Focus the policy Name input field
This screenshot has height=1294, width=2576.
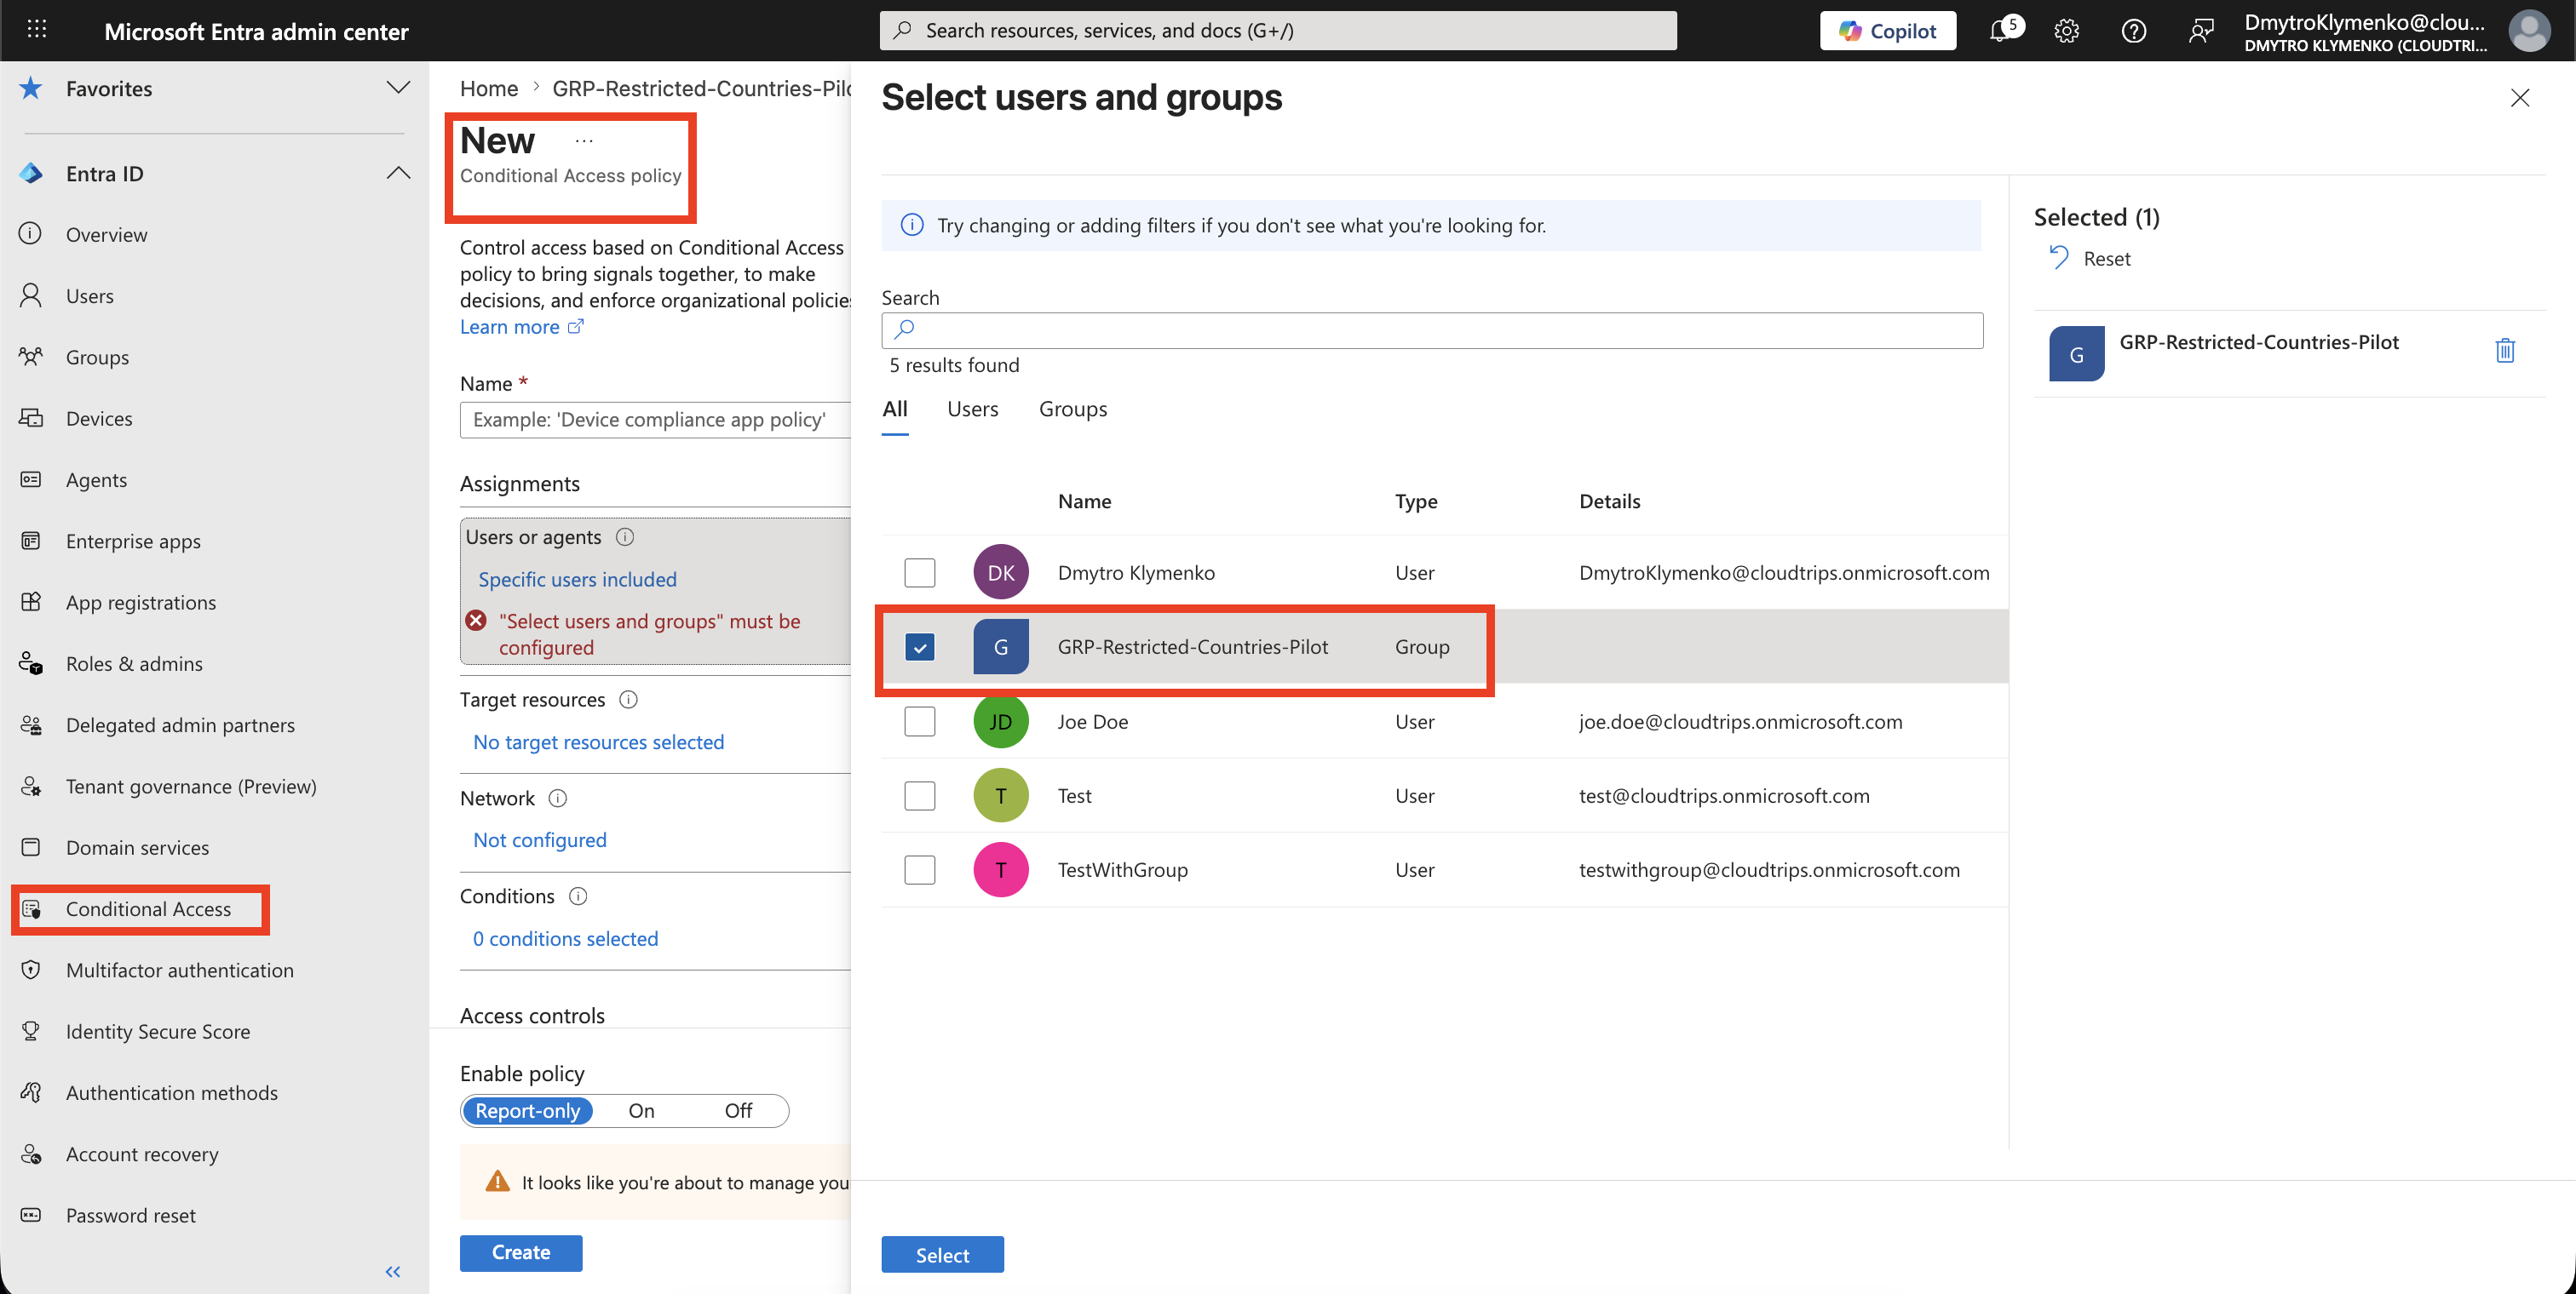656,420
